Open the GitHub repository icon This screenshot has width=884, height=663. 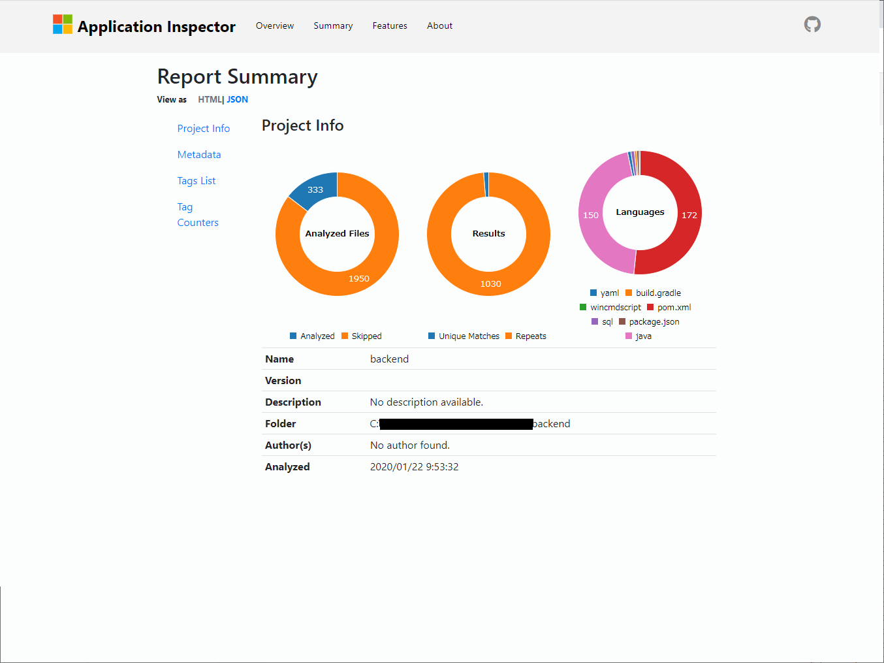(x=812, y=24)
